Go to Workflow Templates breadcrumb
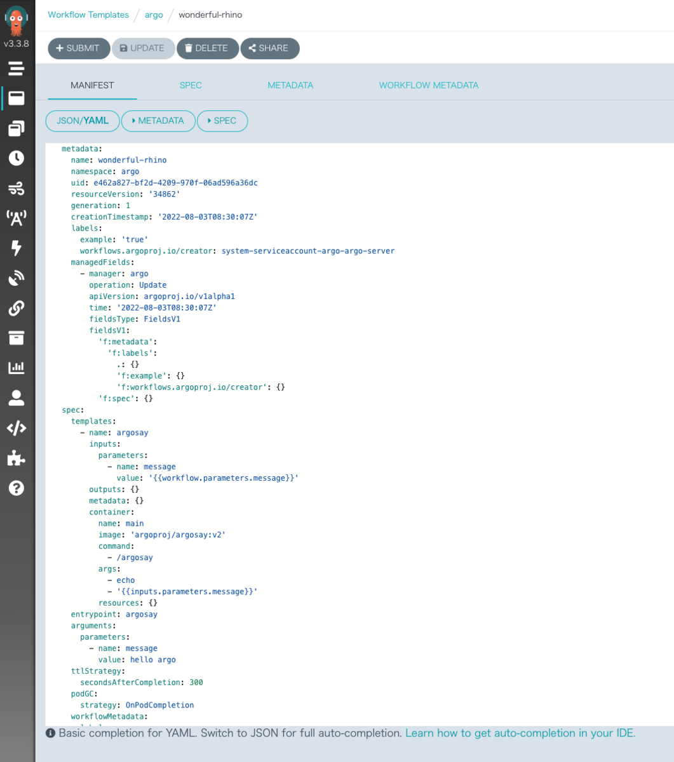Viewport: 674px width, 762px height. [x=88, y=15]
